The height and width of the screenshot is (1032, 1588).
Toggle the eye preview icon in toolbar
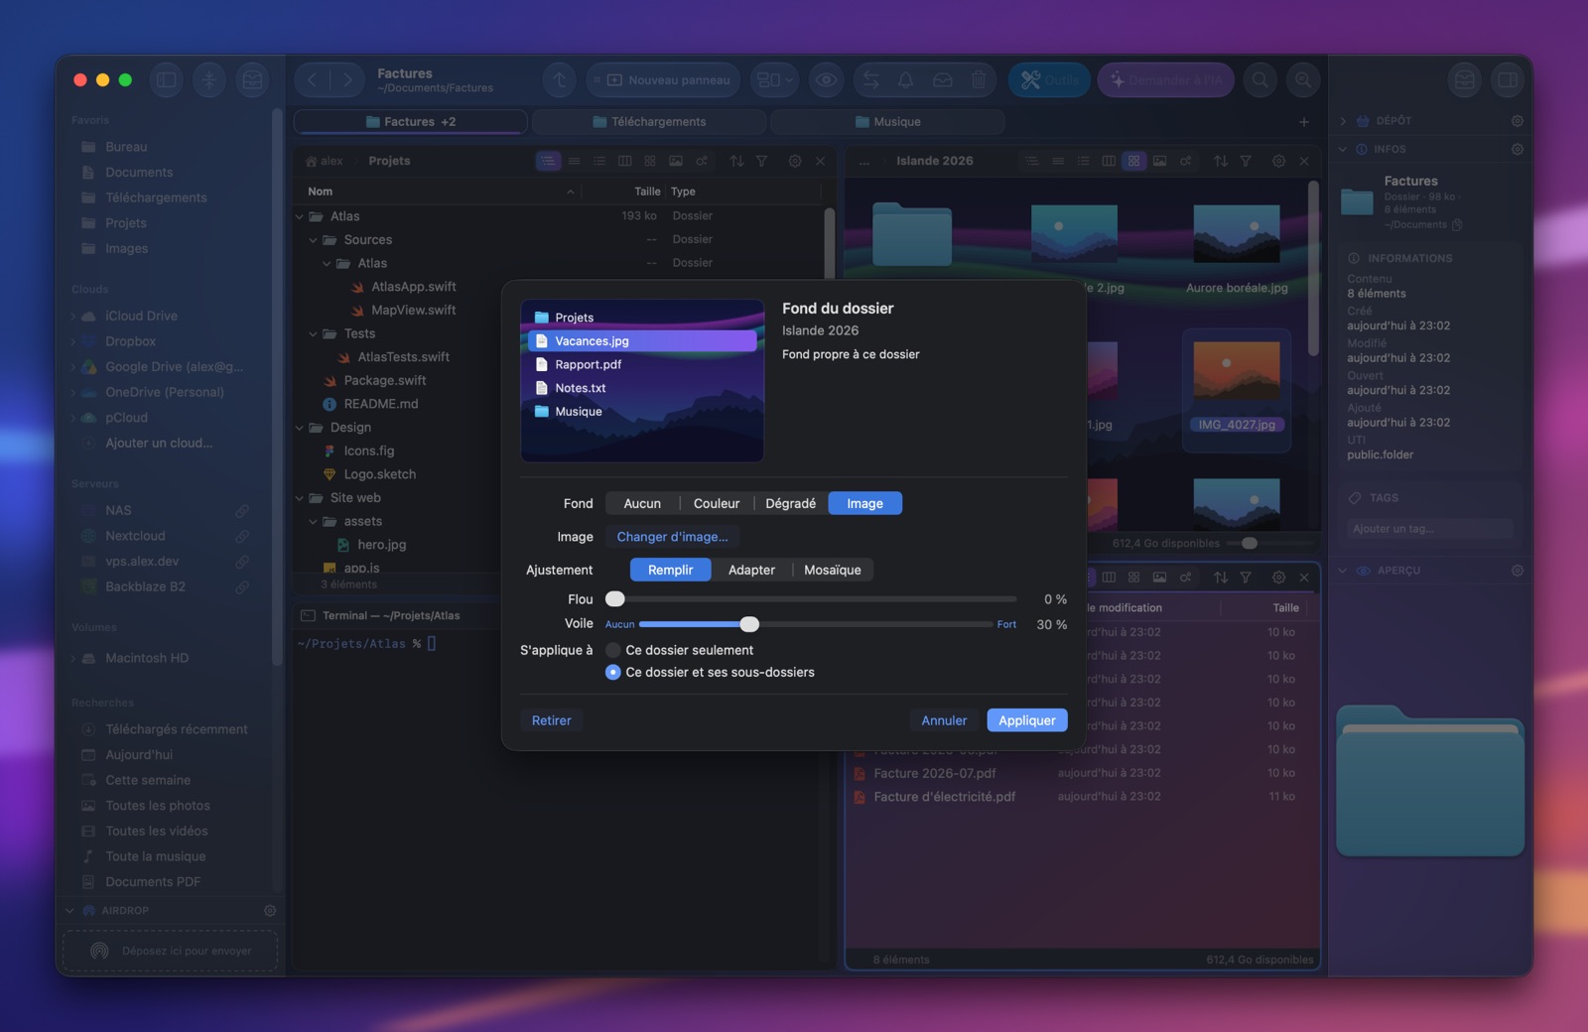click(x=826, y=80)
